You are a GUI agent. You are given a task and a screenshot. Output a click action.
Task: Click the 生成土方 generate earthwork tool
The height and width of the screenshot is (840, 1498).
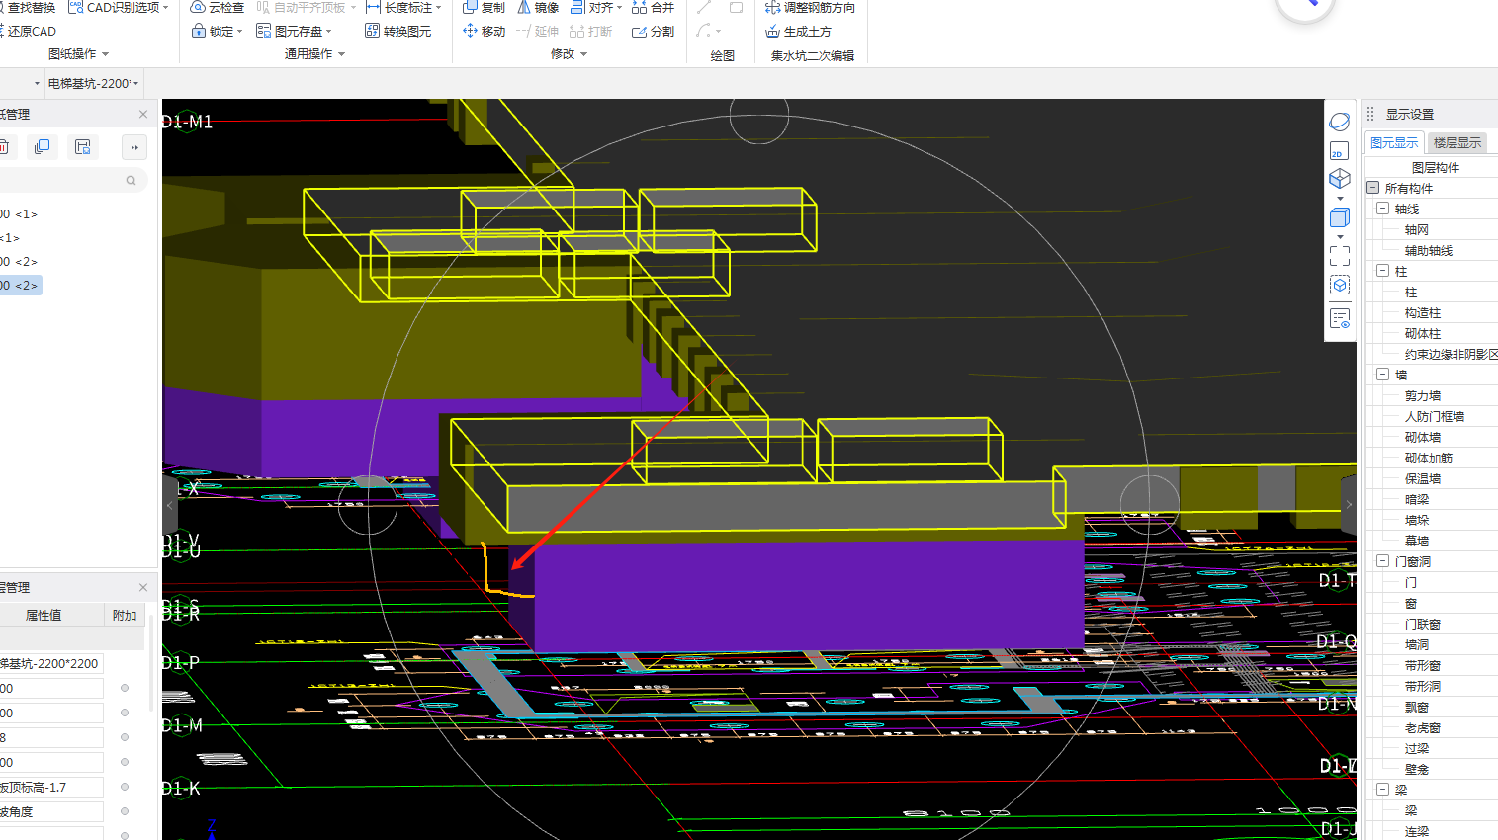coord(798,31)
